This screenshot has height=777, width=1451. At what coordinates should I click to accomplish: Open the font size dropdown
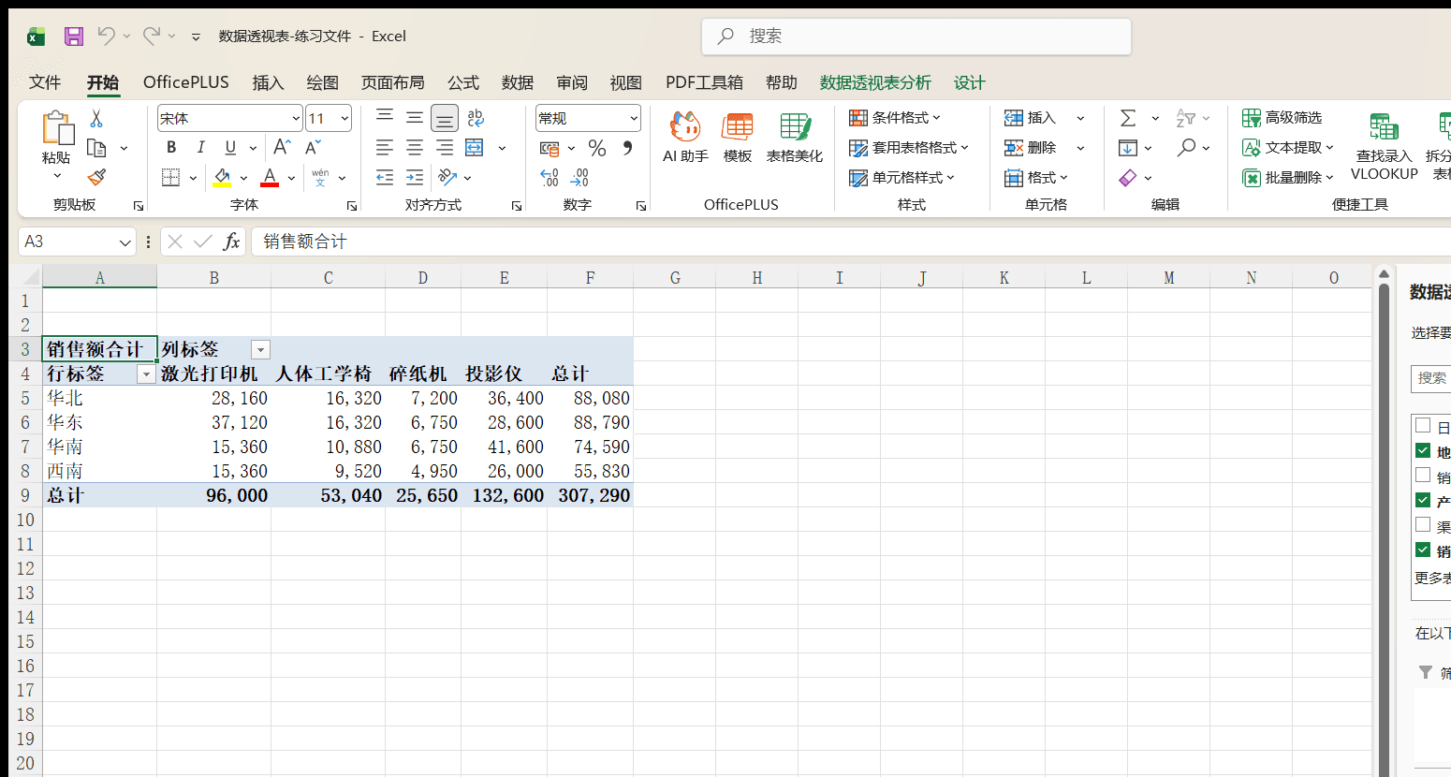pos(344,118)
